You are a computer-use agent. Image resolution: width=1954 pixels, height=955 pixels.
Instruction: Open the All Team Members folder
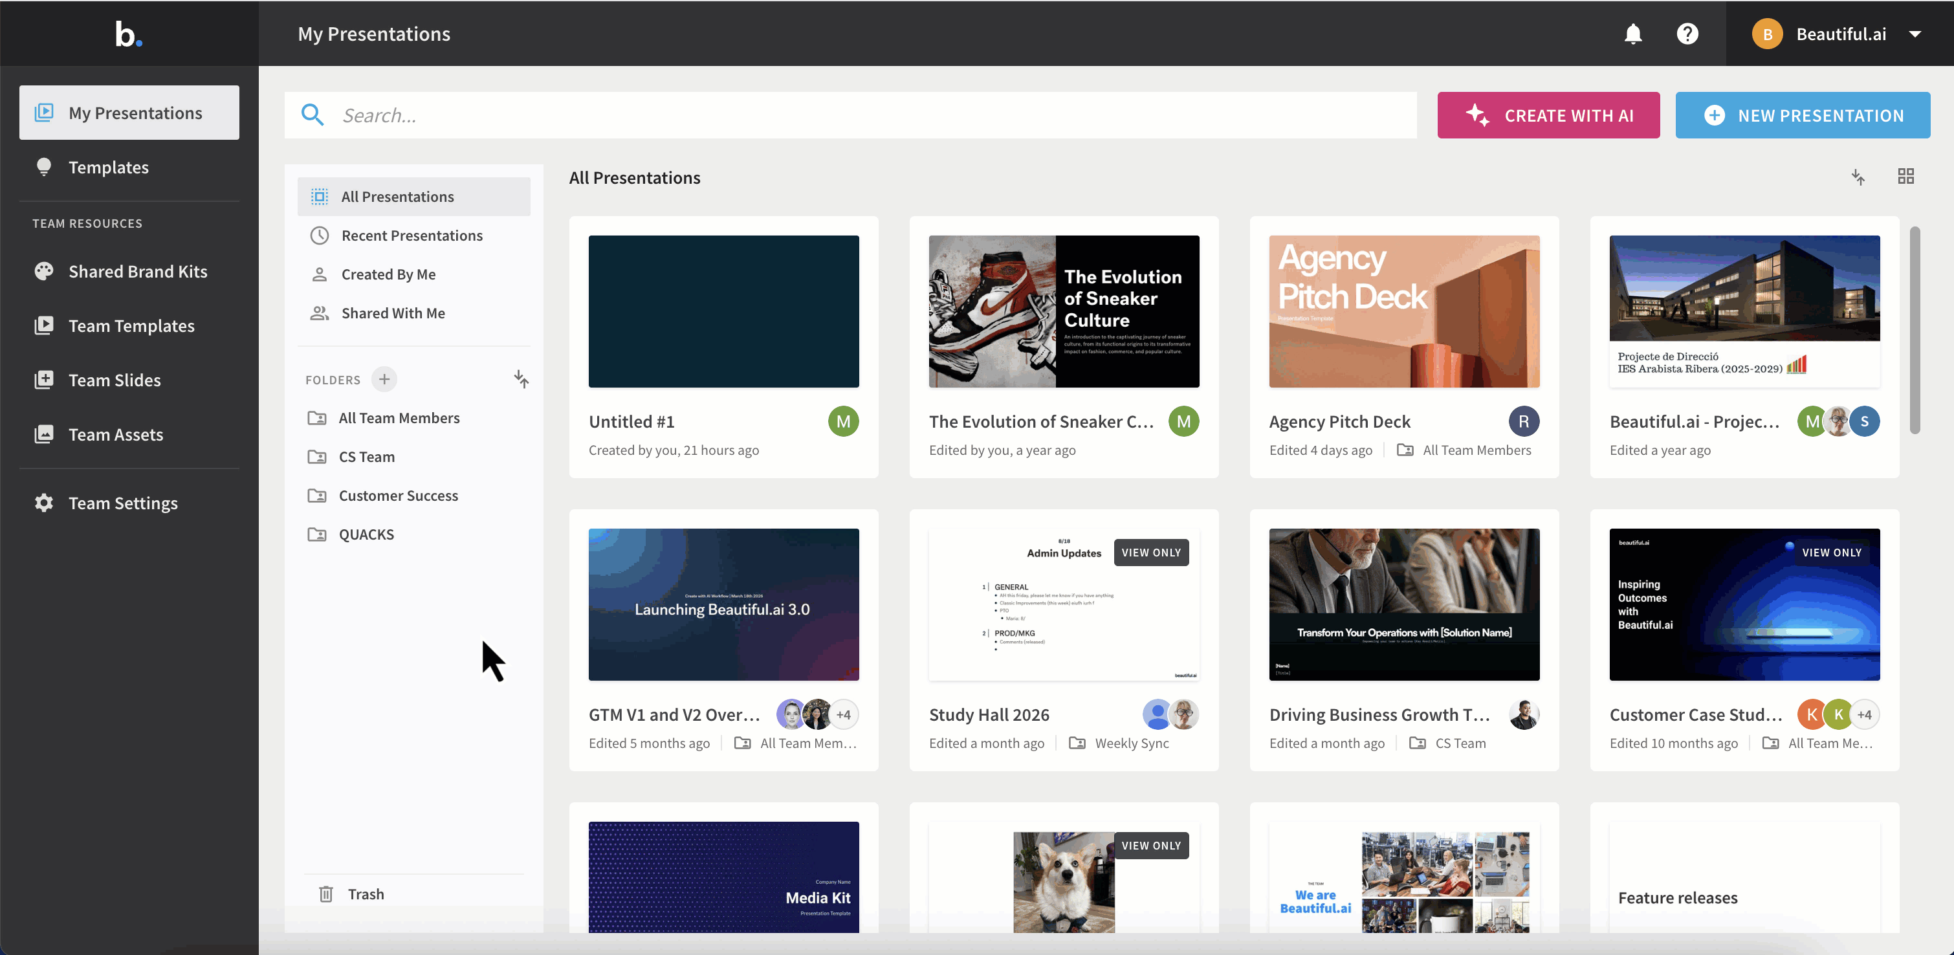(413, 419)
